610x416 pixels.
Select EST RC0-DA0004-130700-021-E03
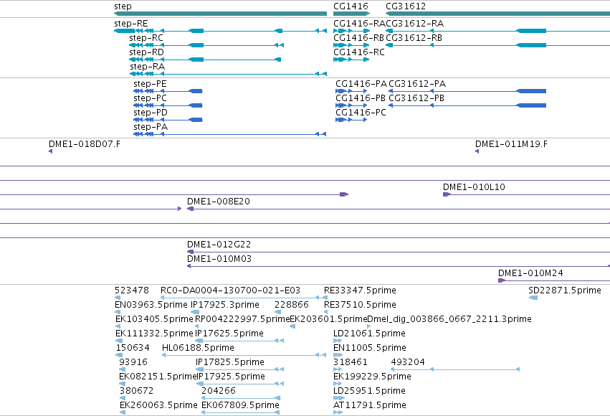(230, 290)
